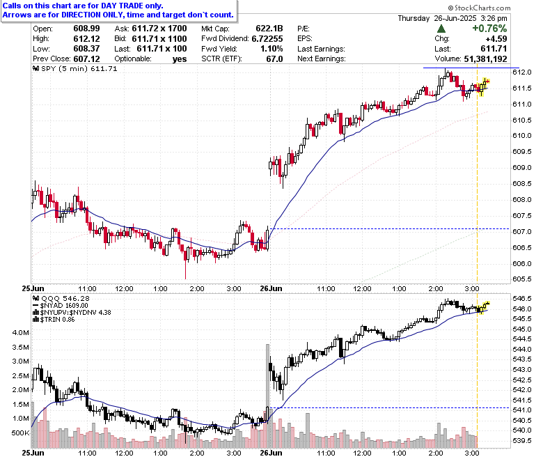
Task: Click the Volume value 51,381,192
Action: 485,59
